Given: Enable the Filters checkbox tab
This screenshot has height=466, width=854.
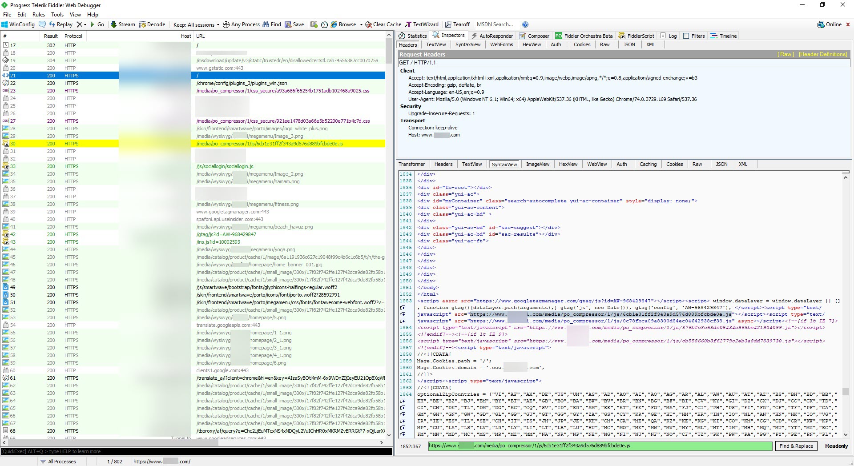Looking at the screenshot, I should click(694, 36).
